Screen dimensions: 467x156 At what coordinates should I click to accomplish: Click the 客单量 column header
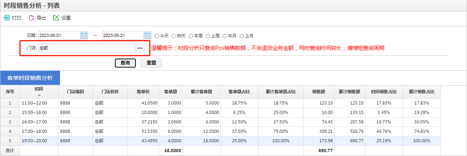pyautogui.click(x=171, y=92)
